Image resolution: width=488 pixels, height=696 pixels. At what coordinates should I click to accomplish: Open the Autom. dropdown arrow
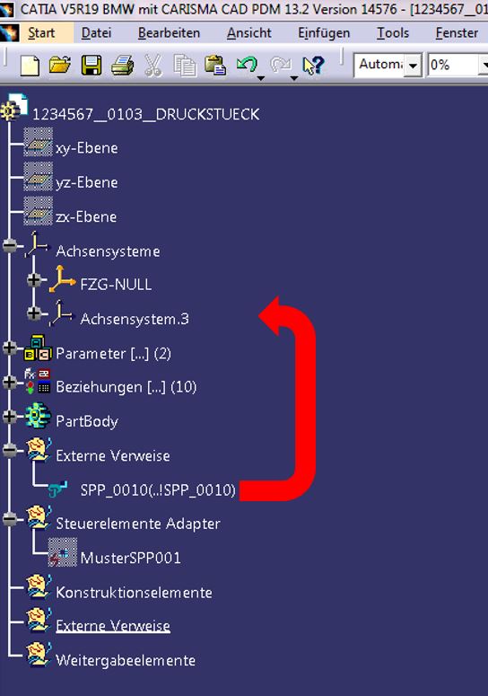point(413,66)
